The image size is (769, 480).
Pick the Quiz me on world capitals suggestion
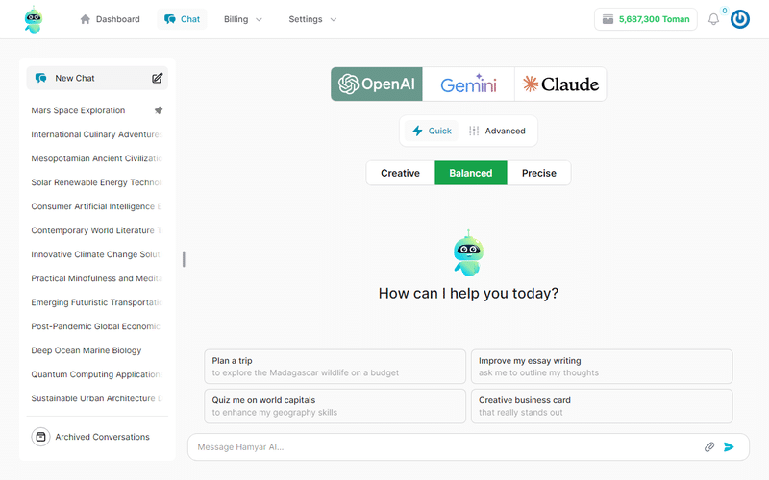335,406
